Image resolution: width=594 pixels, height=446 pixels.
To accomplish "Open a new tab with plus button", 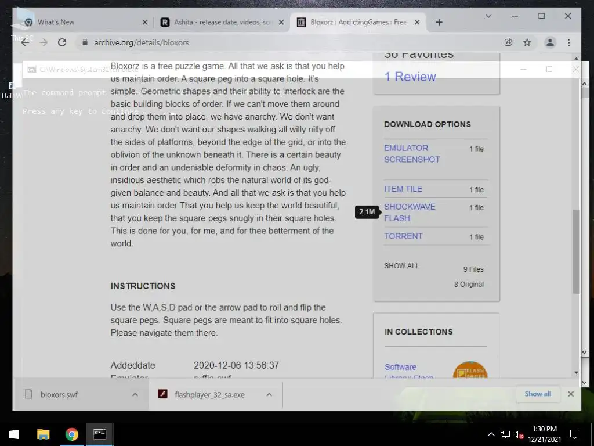I will [x=439, y=23].
